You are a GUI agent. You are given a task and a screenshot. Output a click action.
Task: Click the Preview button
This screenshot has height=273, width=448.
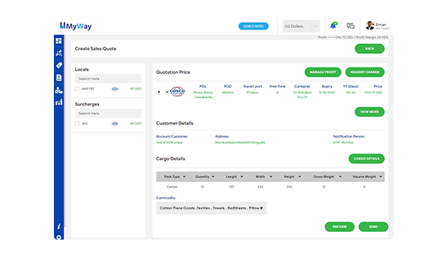339,227
